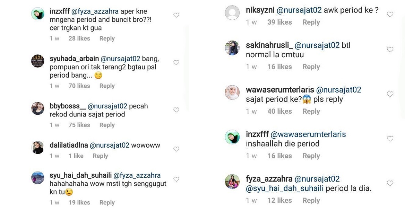
Task: Heart the dalilatiadlna wowoww comment
Action: tap(176, 149)
